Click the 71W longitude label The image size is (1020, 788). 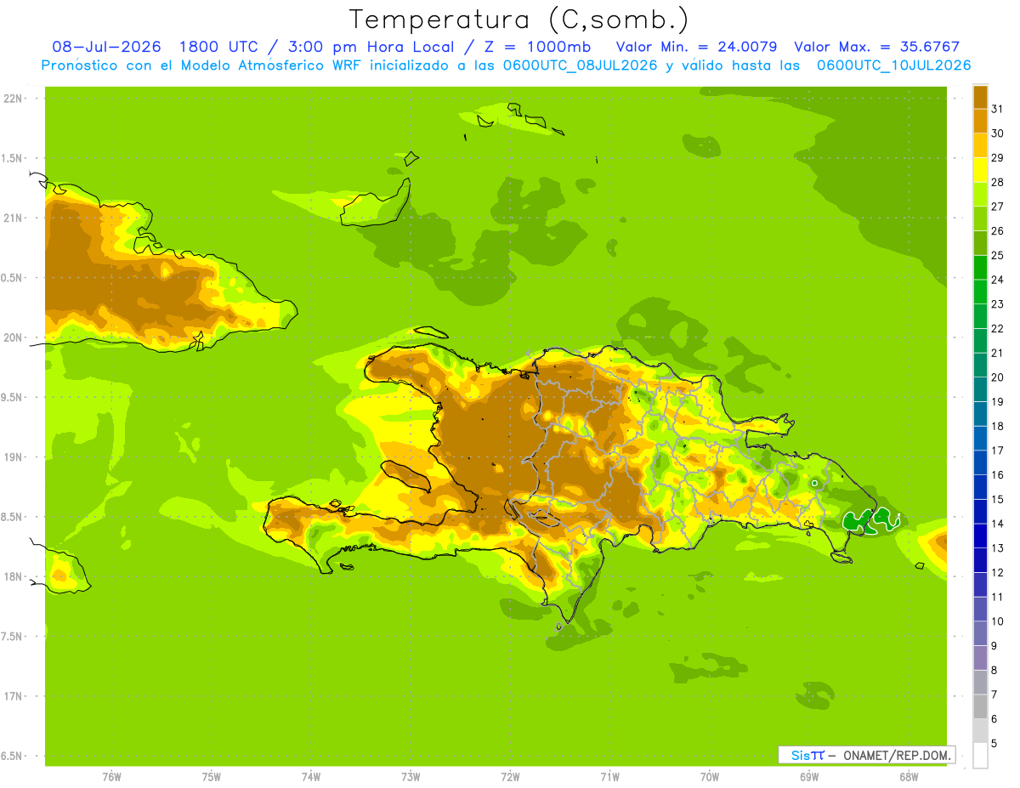(x=609, y=776)
